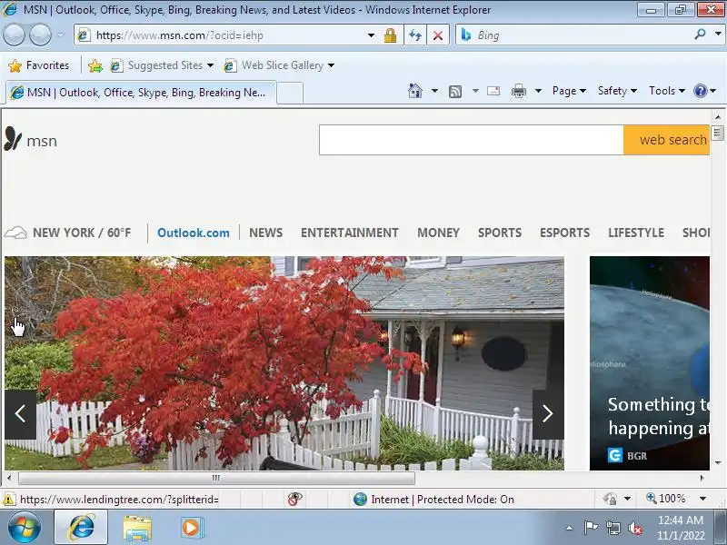The image size is (727, 545).
Task: Click the vertical scrollbar thumb
Action: [718, 133]
